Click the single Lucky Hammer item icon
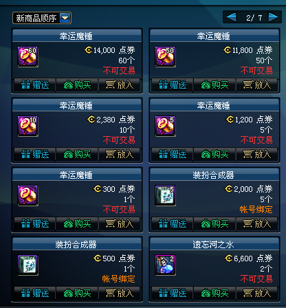This screenshot has width=286, height=308. (27, 196)
